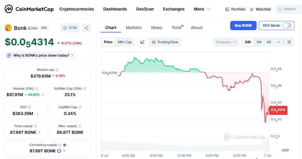This screenshot has height=159, width=302.
Task: Select the line chart icon
Action: click(x=143, y=42)
